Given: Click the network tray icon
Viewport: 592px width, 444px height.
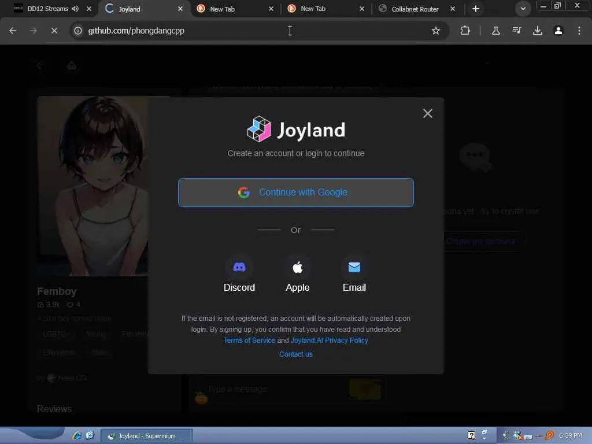Looking at the screenshot, I should [x=517, y=436].
